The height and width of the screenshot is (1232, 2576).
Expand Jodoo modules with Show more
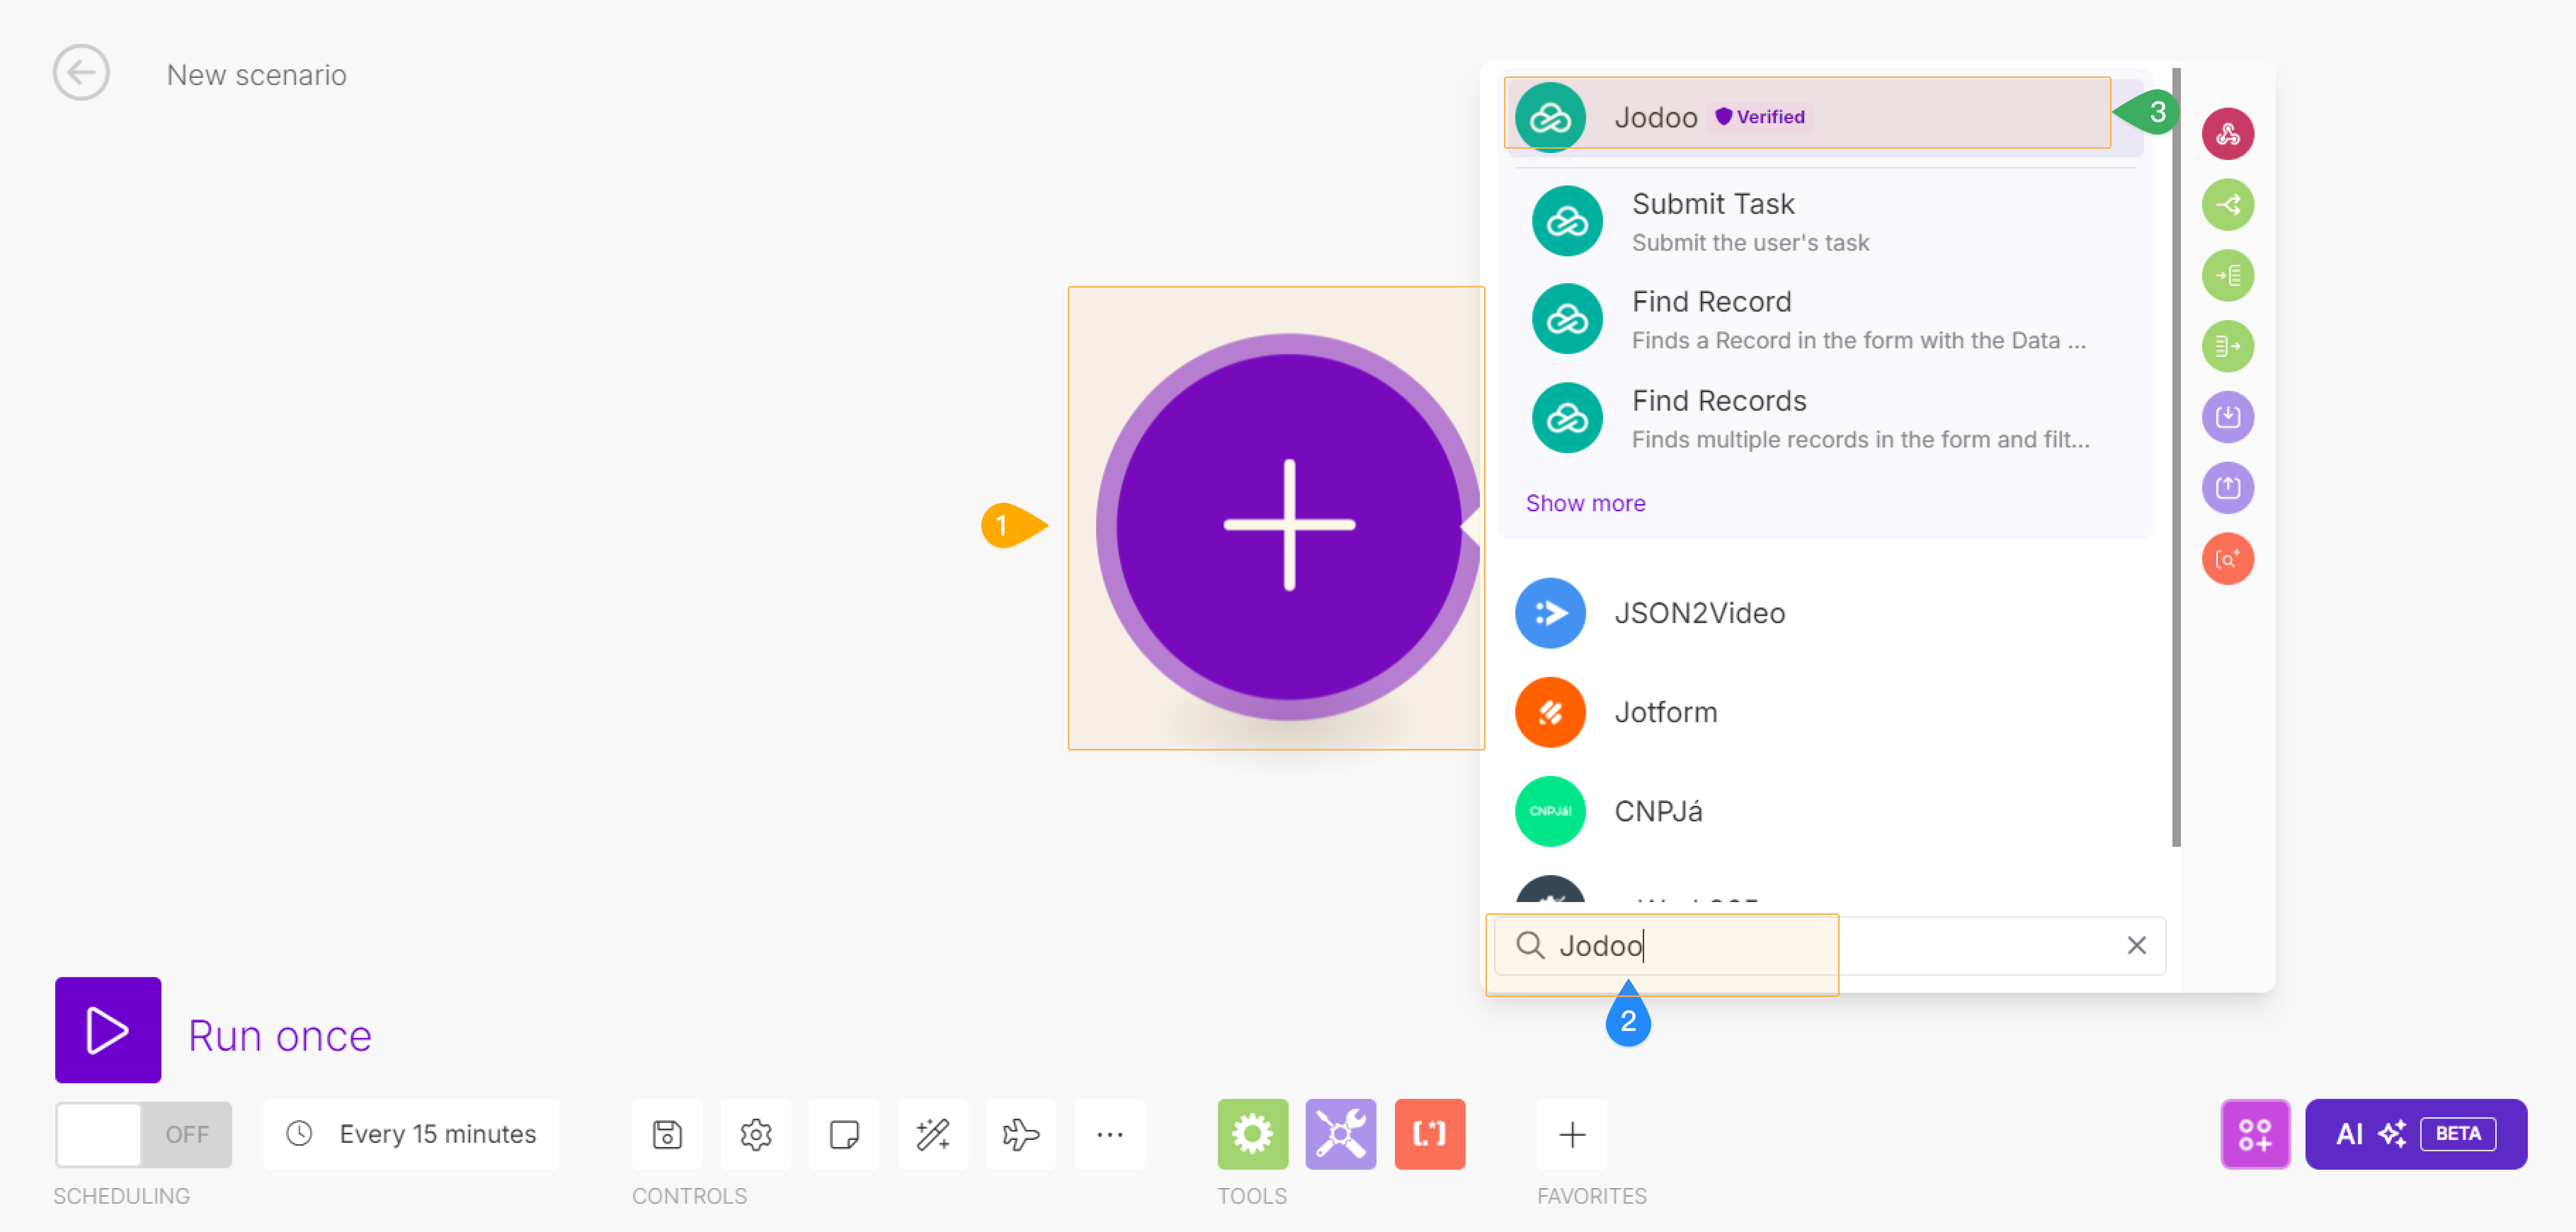coord(1585,503)
